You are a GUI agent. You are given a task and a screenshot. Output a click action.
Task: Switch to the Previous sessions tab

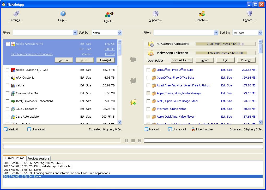point(38,159)
